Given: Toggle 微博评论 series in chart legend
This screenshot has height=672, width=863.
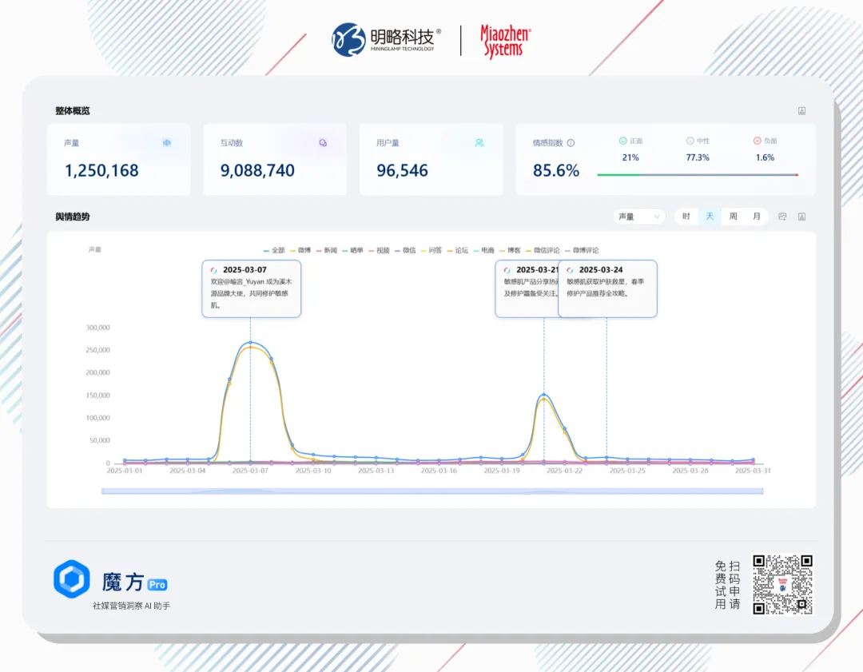Looking at the screenshot, I should (582, 250).
